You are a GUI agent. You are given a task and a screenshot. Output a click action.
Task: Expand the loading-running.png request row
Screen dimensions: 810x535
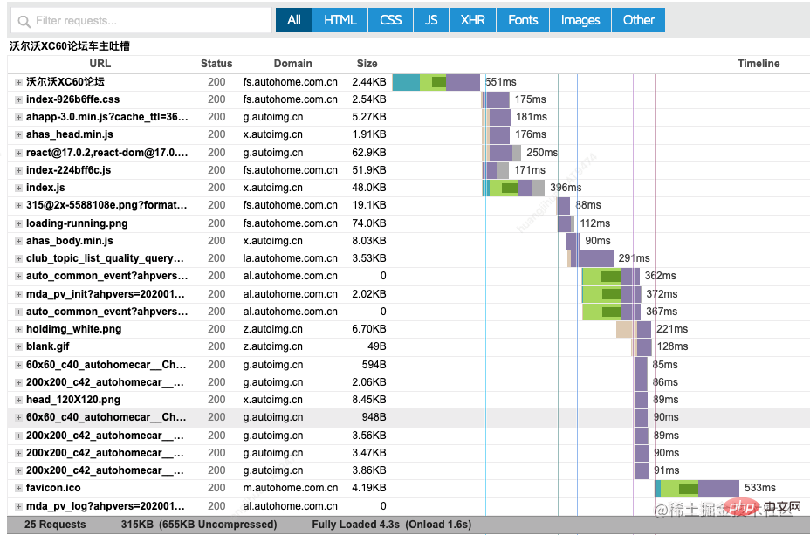coord(18,223)
